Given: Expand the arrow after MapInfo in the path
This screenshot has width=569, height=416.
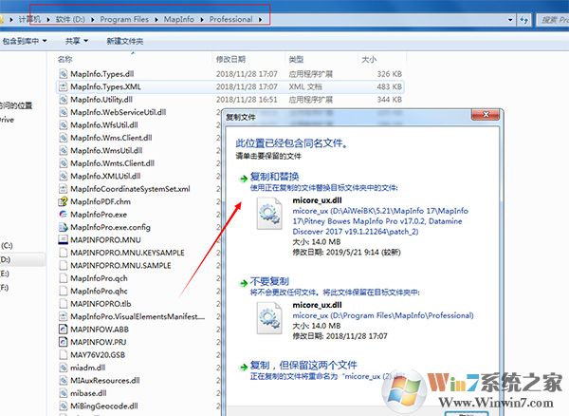Looking at the screenshot, I should [202, 20].
